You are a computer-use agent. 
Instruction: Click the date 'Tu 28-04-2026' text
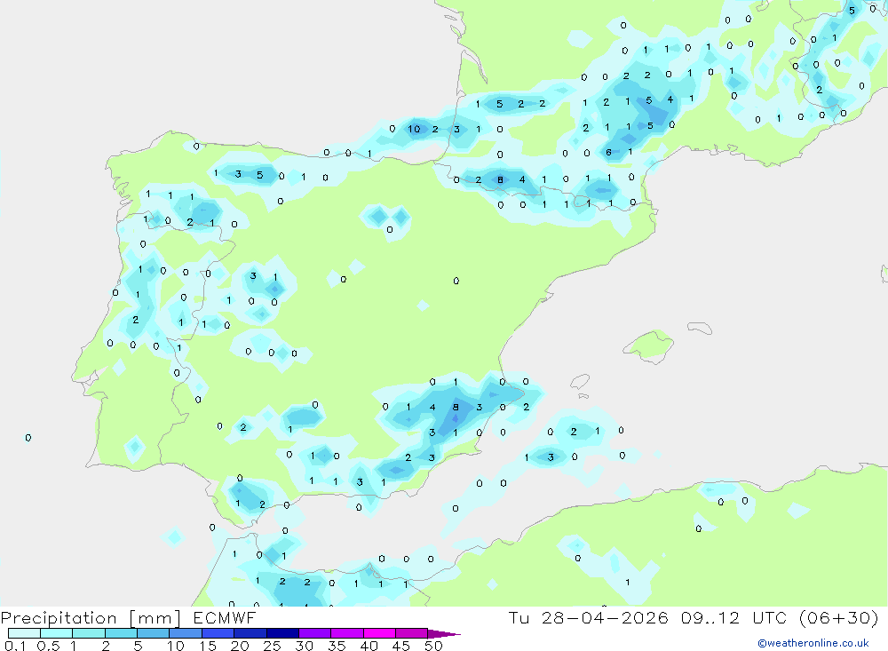[589, 617]
